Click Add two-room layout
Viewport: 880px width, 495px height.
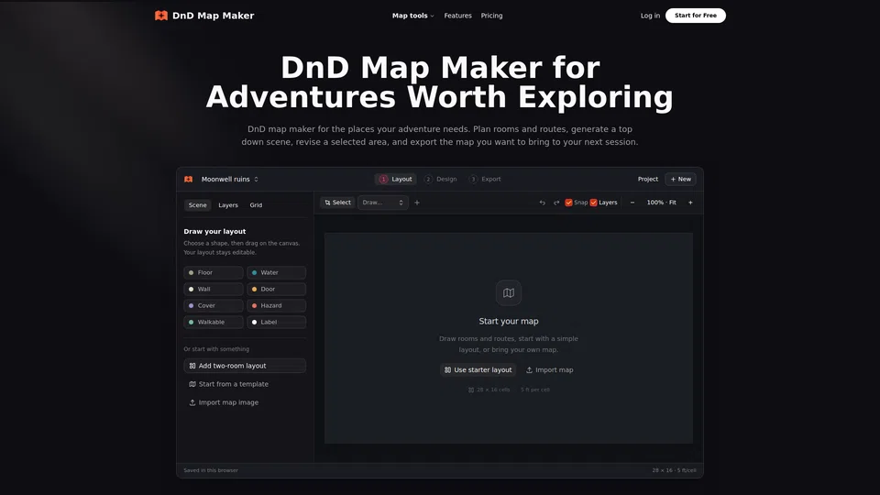tap(245, 366)
